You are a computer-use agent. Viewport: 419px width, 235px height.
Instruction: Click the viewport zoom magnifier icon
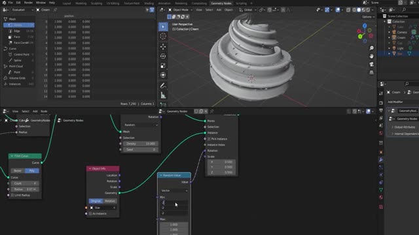coord(371,48)
